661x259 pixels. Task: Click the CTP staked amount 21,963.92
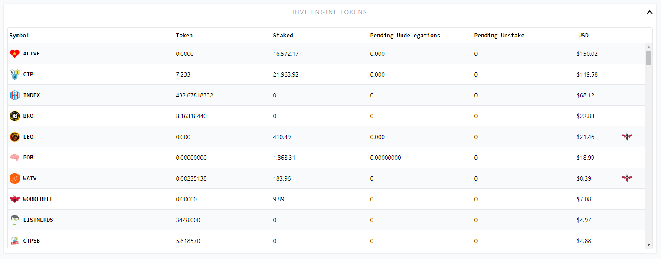click(x=286, y=74)
